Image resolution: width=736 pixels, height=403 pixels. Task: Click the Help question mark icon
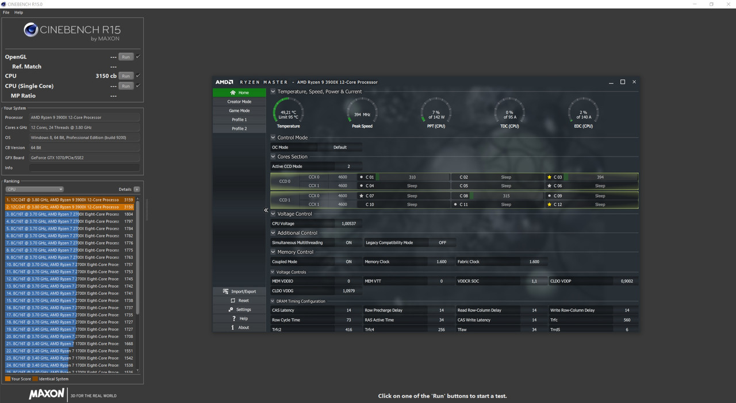(234, 319)
